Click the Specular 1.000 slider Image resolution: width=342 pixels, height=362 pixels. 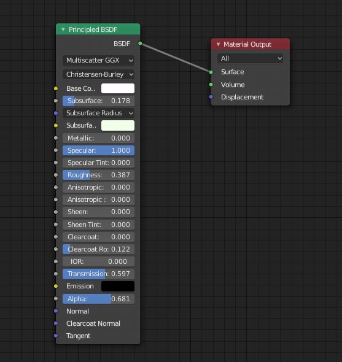click(x=98, y=150)
